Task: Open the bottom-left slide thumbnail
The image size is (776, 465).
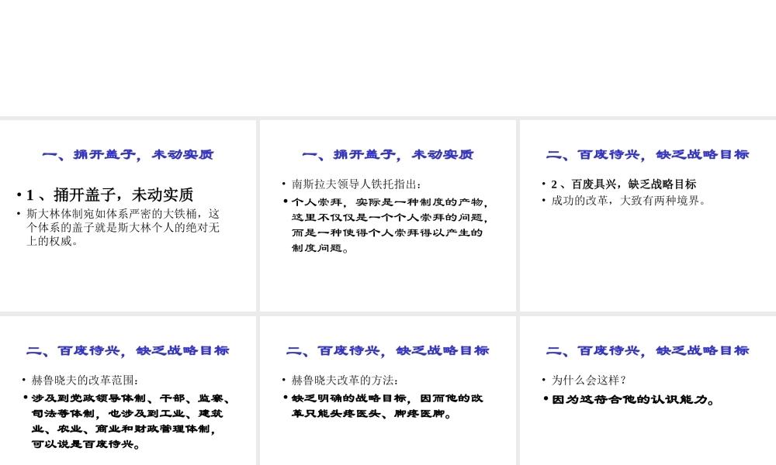Action: coord(128,387)
